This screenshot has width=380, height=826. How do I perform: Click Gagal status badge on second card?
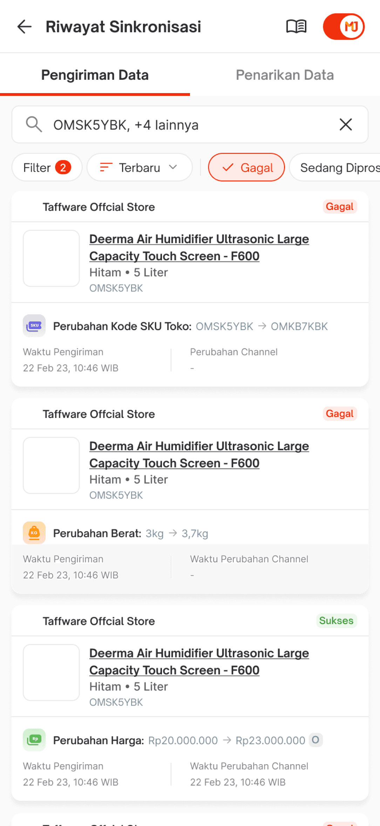(340, 414)
